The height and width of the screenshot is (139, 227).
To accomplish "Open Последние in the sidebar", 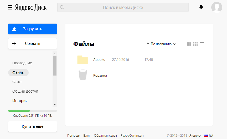I will coord(22,63).
